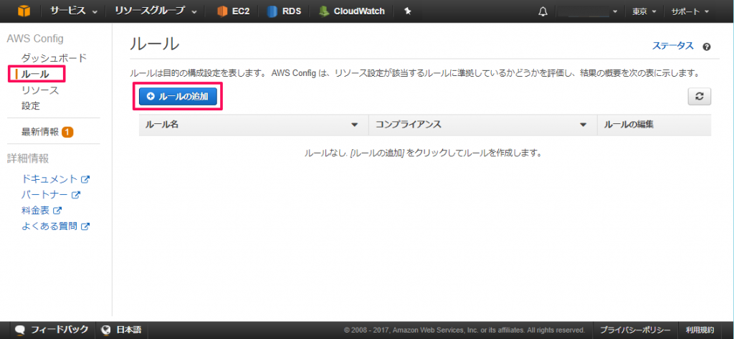Sort by the ルール名 column arrow
The width and height of the screenshot is (734, 339).
click(x=354, y=125)
